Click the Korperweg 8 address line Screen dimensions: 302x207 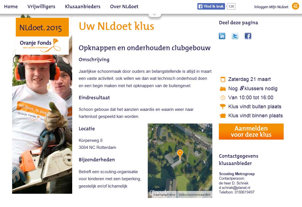pos(91,140)
